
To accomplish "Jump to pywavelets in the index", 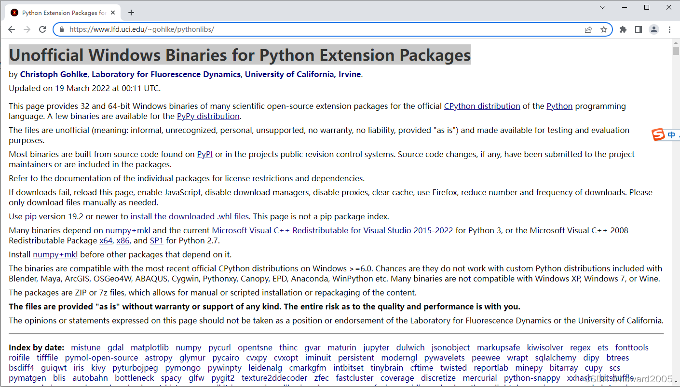I will pyautogui.click(x=445, y=358).
